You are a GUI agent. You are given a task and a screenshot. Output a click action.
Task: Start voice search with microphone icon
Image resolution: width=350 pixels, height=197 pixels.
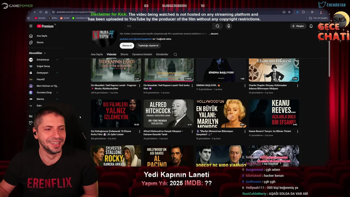[x=229, y=26]
